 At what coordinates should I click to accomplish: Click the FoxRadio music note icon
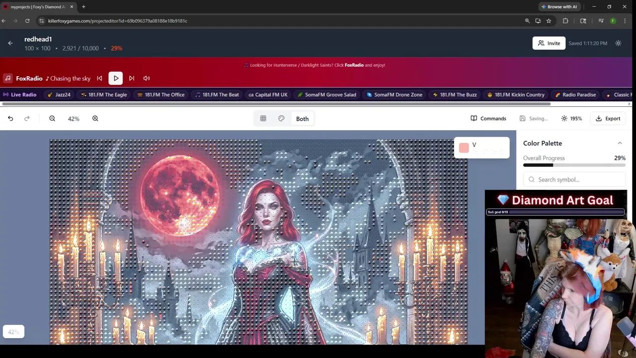click(7, 78)
